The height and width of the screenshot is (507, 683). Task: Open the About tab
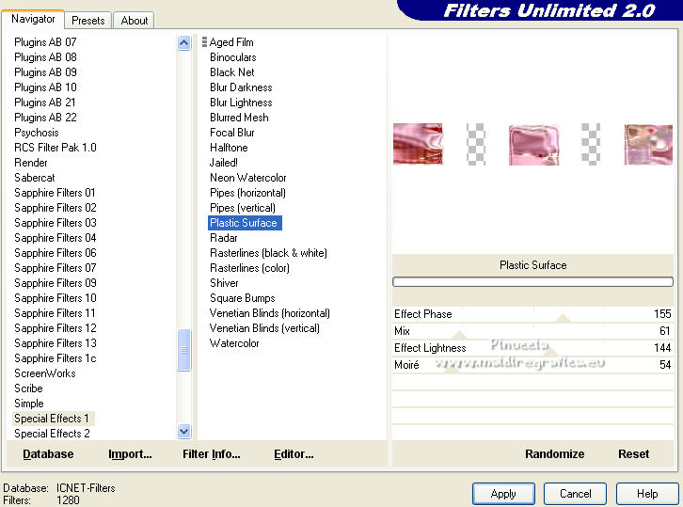pyautogui.click(x=135, y=21)
